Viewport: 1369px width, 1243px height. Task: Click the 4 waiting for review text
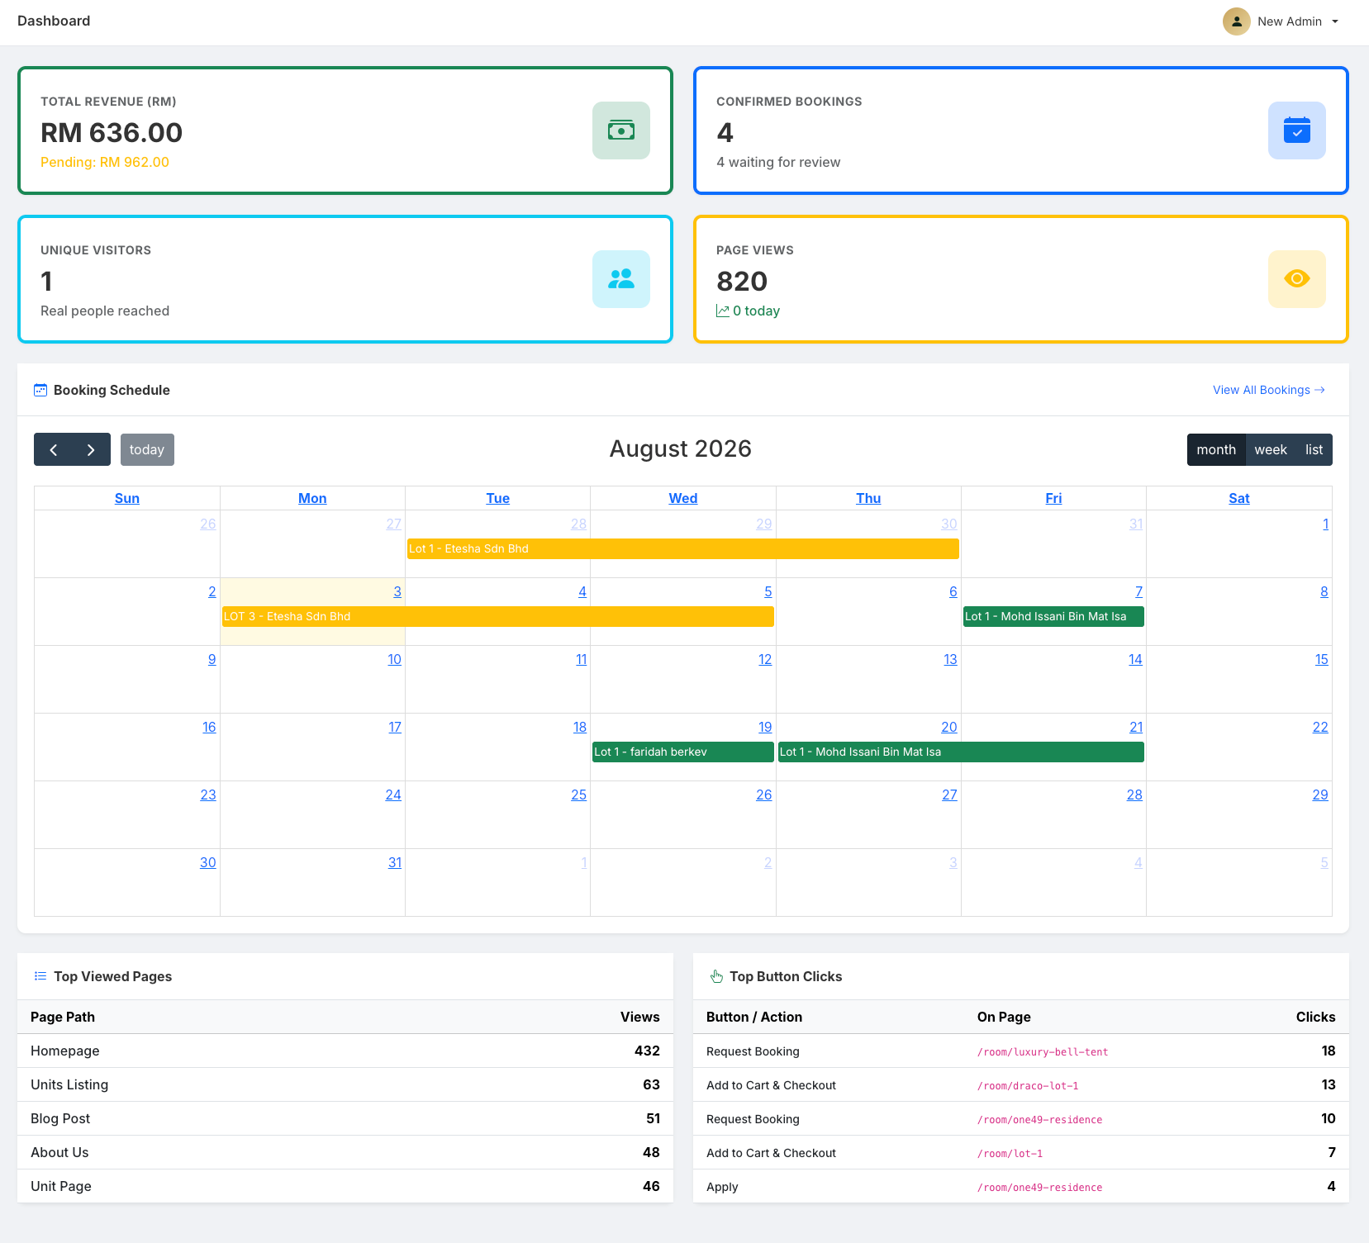point(778,162)
